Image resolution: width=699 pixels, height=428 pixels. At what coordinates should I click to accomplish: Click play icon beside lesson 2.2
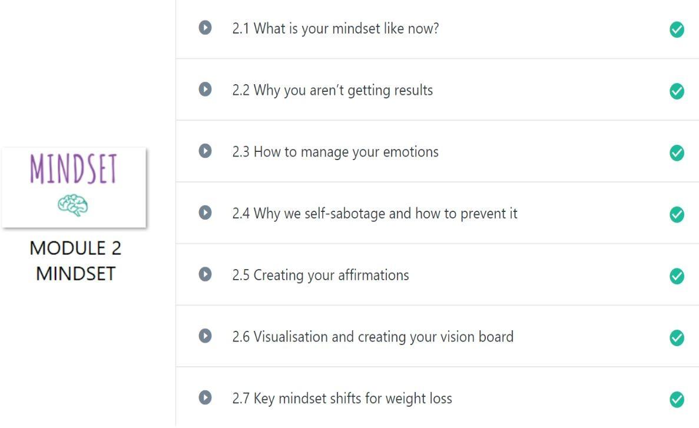coord(205,89)
